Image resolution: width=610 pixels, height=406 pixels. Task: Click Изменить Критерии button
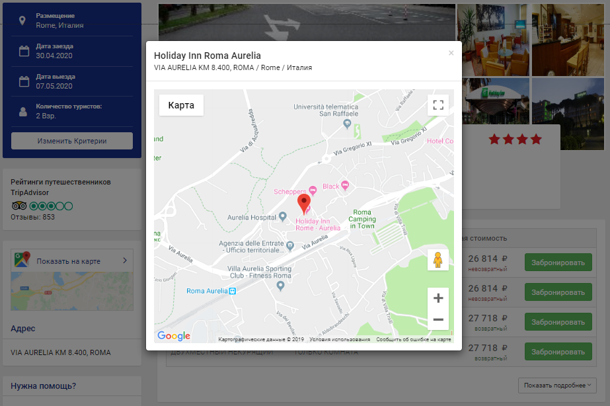(x=72, y=141)
